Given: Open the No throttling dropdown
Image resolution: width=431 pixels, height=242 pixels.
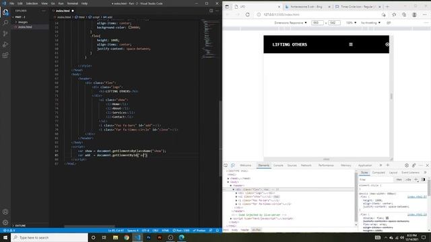Looking at the screenshot, I should pyautogui.click(x=370, y=23).
